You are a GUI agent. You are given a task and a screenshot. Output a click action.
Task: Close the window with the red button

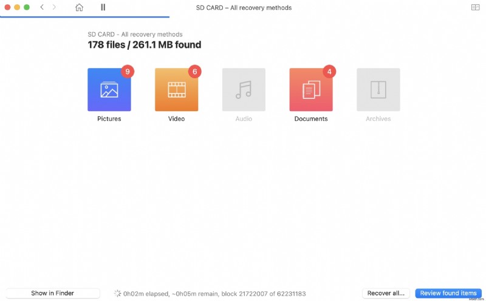(x=7, y=7)
